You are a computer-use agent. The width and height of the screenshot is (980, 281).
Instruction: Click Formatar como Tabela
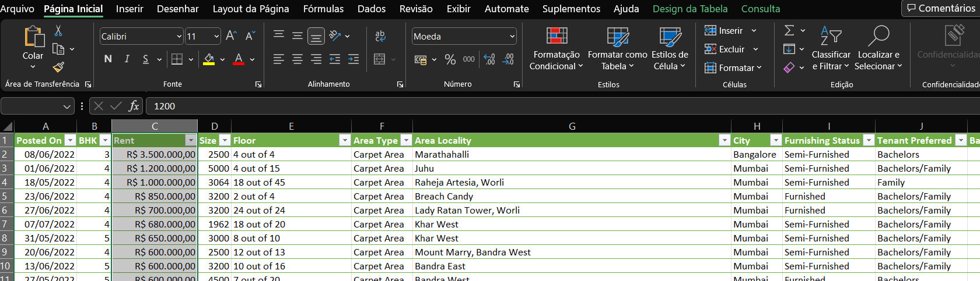(x=618, y=48)
